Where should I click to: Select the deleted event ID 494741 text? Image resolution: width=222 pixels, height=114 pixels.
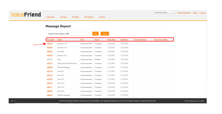point(50,60)
